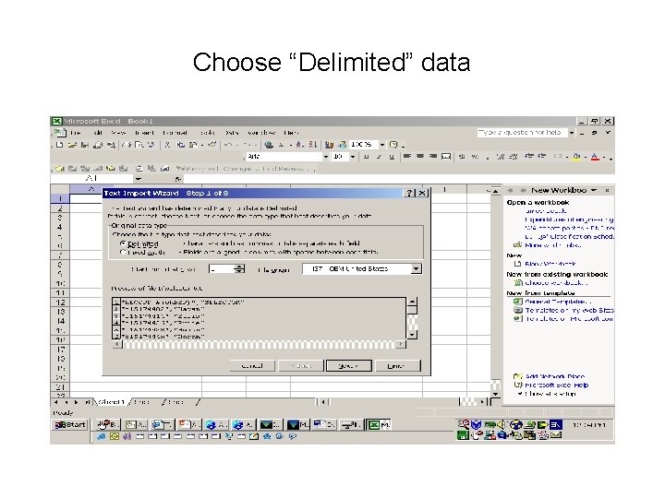
Task: Click Merge and Center icon
Action: click(x=446, y=157)
